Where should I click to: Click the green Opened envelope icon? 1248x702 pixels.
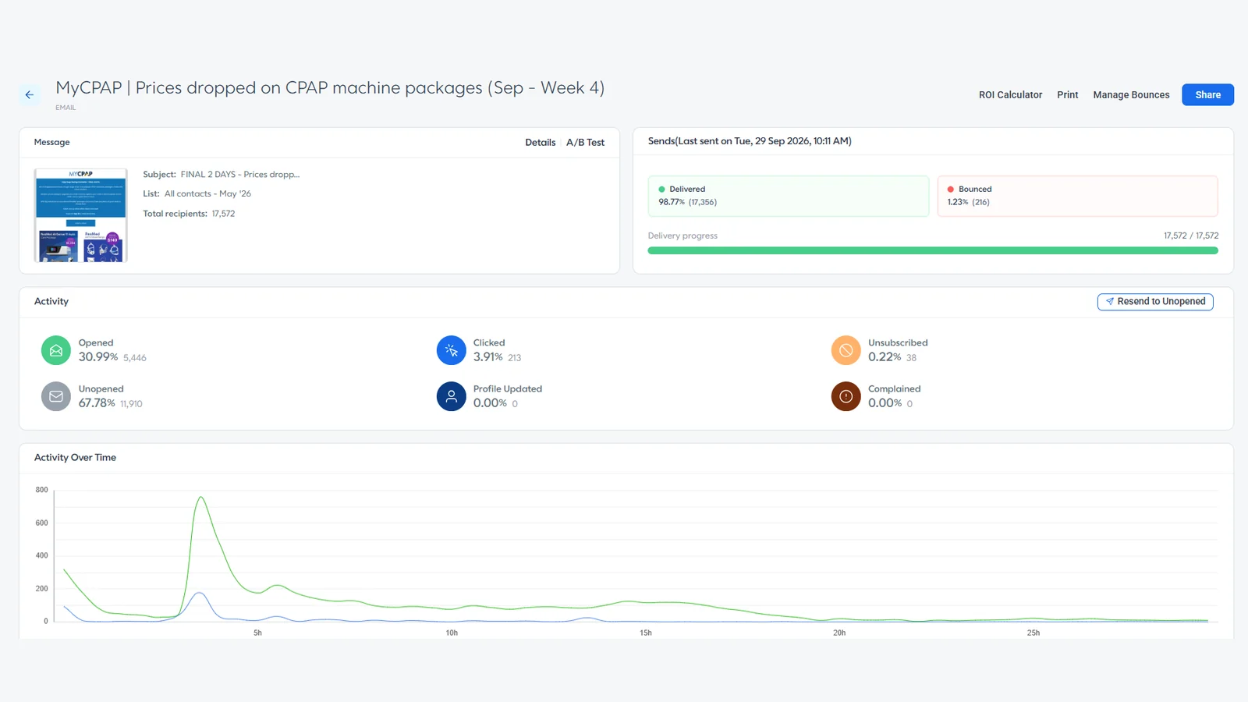pyautogui.click(x=56, y=350)
